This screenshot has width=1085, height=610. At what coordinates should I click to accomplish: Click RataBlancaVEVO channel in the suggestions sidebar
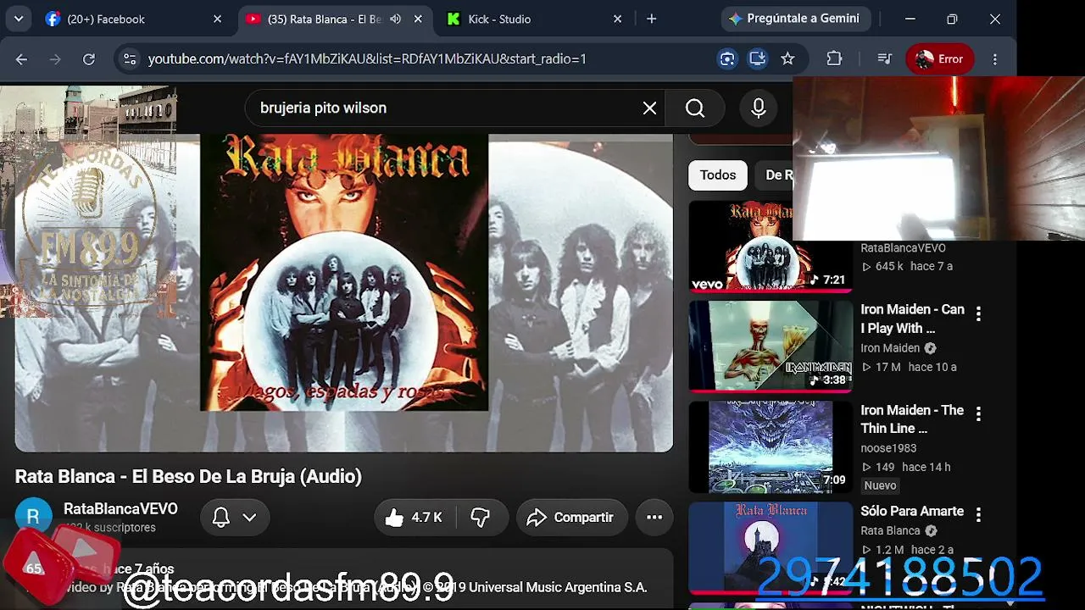903,248
